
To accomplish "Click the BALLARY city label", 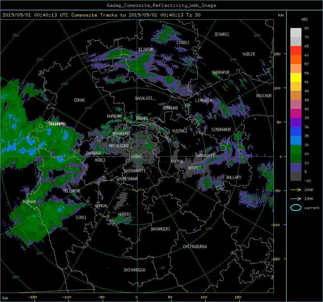I will point(234,177).
